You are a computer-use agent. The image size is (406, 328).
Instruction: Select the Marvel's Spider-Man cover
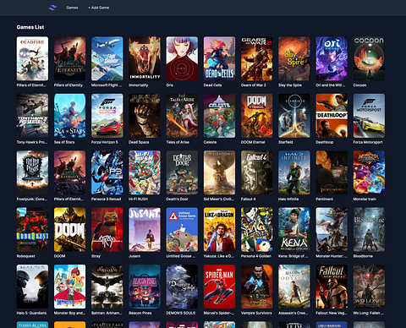[219, 287]
